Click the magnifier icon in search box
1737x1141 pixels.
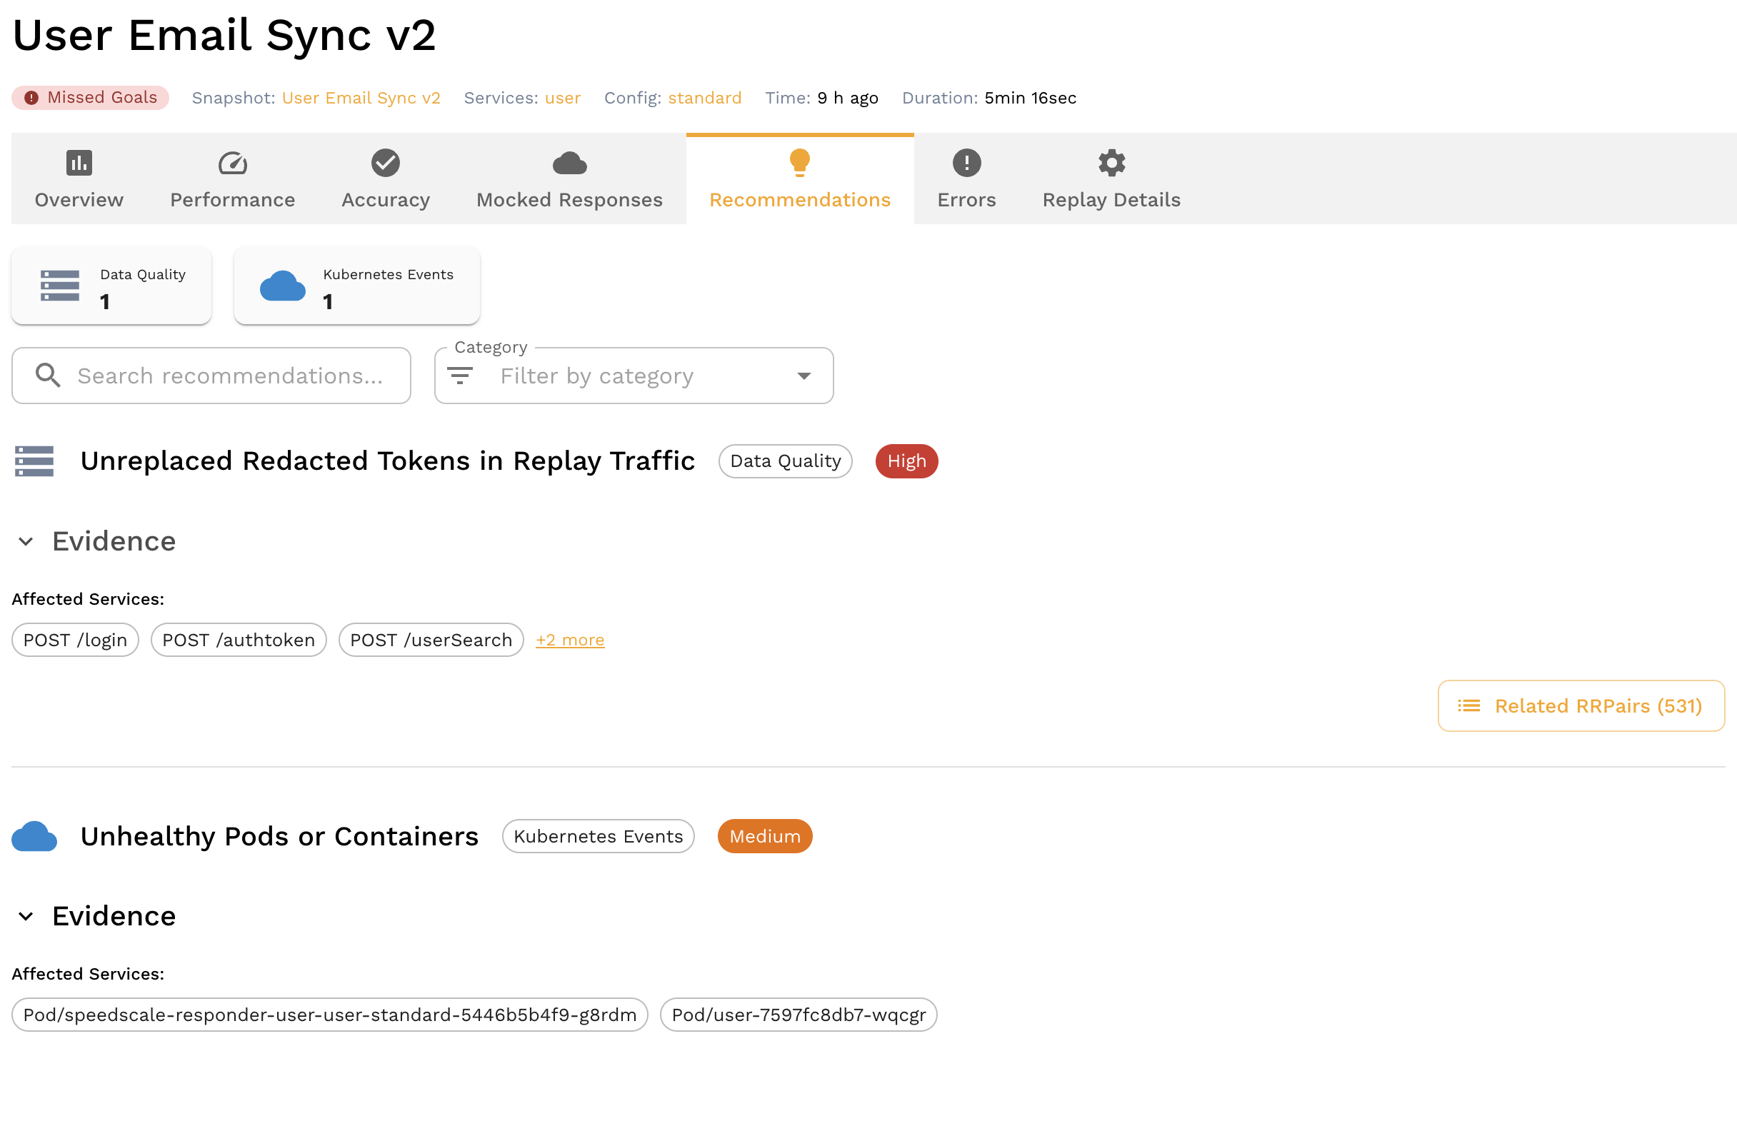point(48,375)
